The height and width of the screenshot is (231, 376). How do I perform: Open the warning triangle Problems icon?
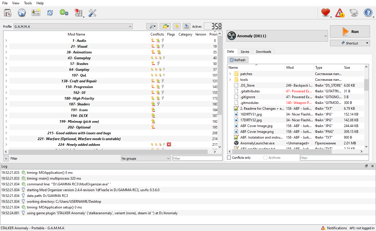(x=340, y=13)
